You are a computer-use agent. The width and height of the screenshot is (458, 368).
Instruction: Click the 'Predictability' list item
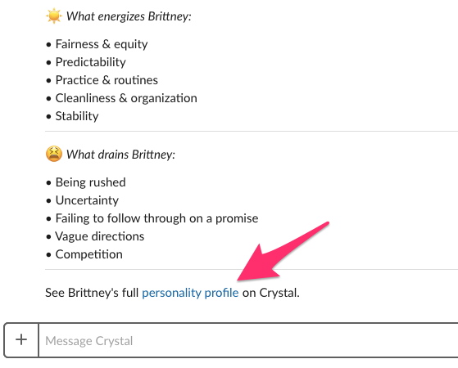pos(91,62)
